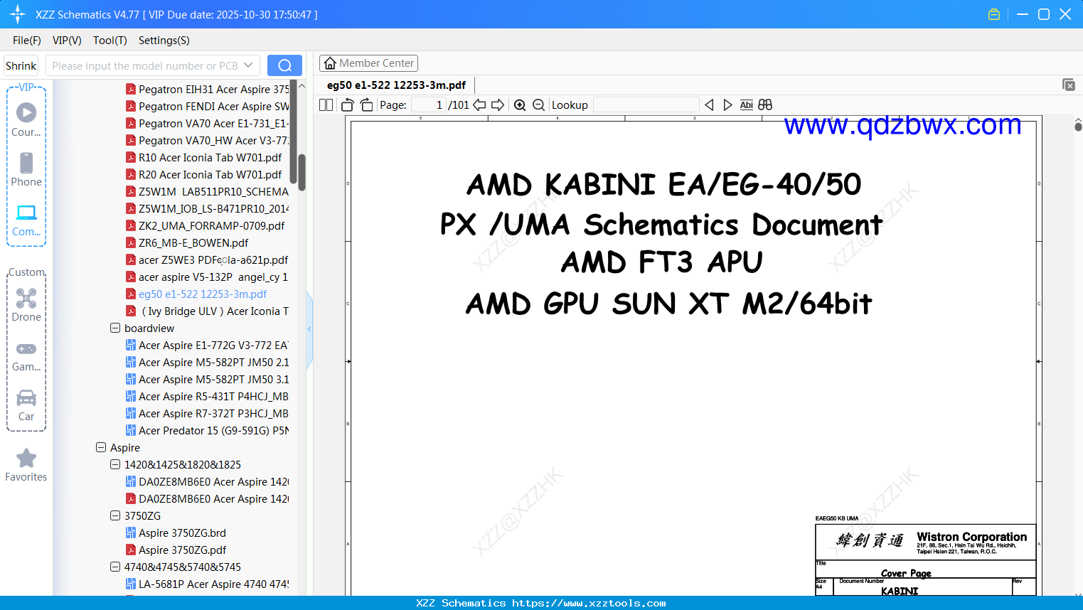
Task: Open www.xzztools.com link in status bar
Action: pyautogui.click(x=589, y=603)
